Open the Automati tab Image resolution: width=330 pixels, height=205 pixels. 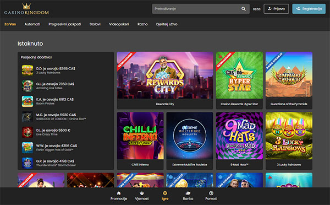[x=32, y=24]
